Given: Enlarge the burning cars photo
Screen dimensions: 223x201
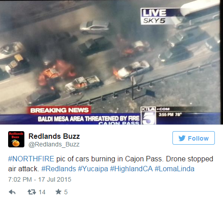Looking at the screenshot, I should [111, 62].
